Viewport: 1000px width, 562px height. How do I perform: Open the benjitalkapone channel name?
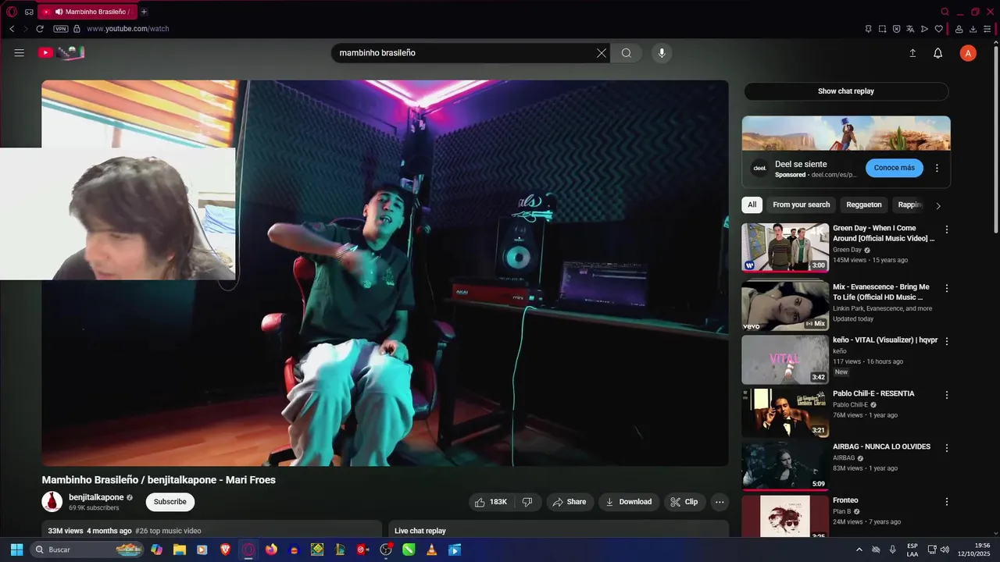pos(96,497)
